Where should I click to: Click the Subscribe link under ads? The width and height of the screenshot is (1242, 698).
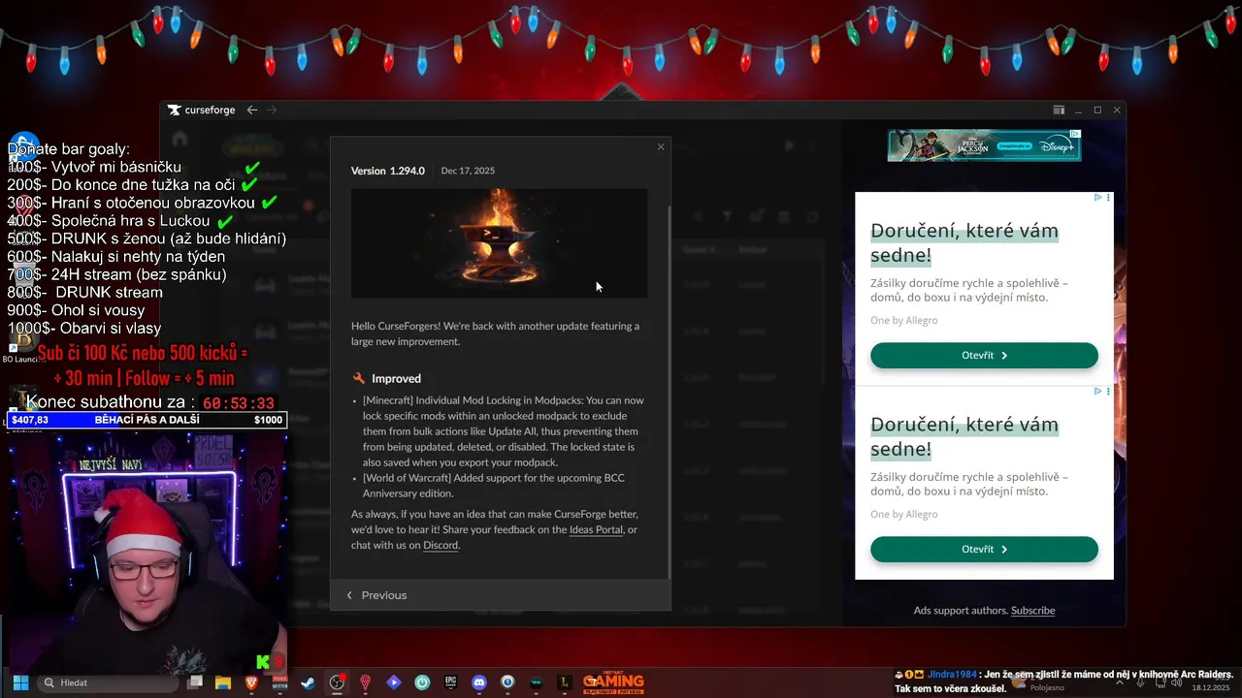1032,610
